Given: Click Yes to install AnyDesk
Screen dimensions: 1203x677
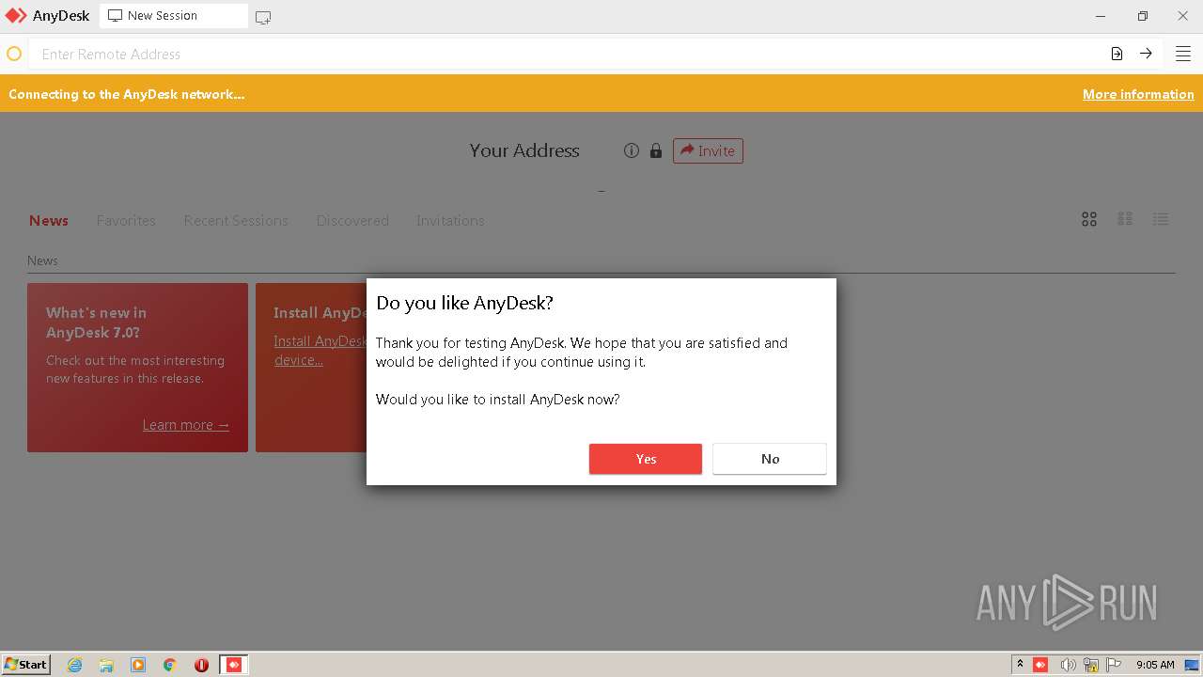Looking at the screenshot, I should (x=645, y=459).
